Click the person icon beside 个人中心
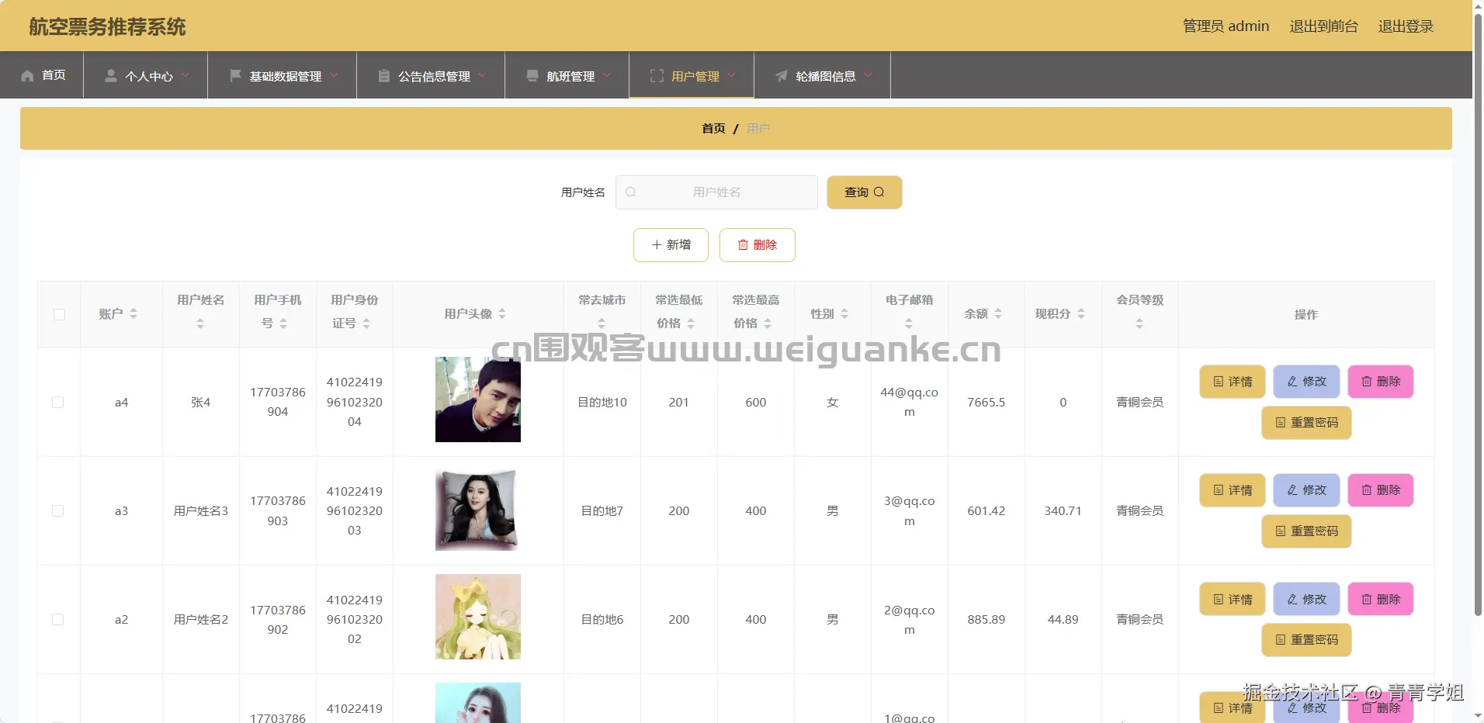This screenshot has height=723, width=1484. 111,76
